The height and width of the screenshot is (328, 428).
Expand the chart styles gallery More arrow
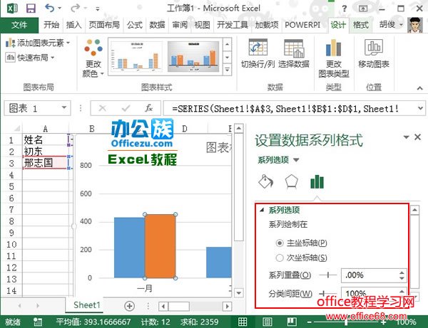point(227,70)
